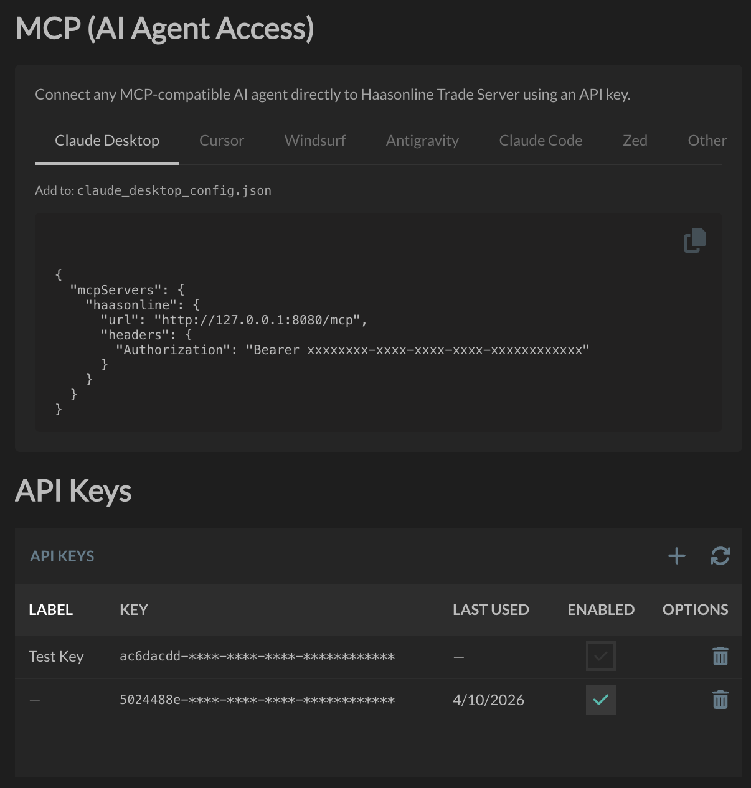The height and width of the screenshot is (788, 751).
Task: Click the LAST USED column header
Action: coord(491,609)
